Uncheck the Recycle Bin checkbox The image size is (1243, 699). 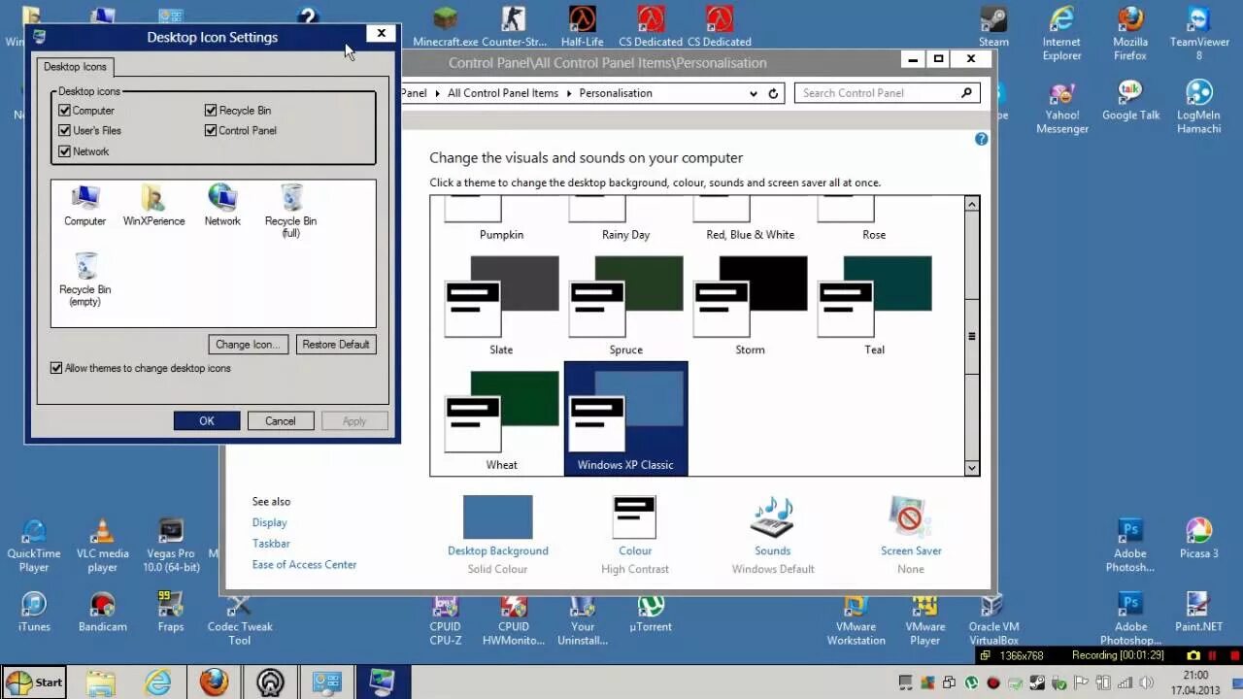pos(211,111)
